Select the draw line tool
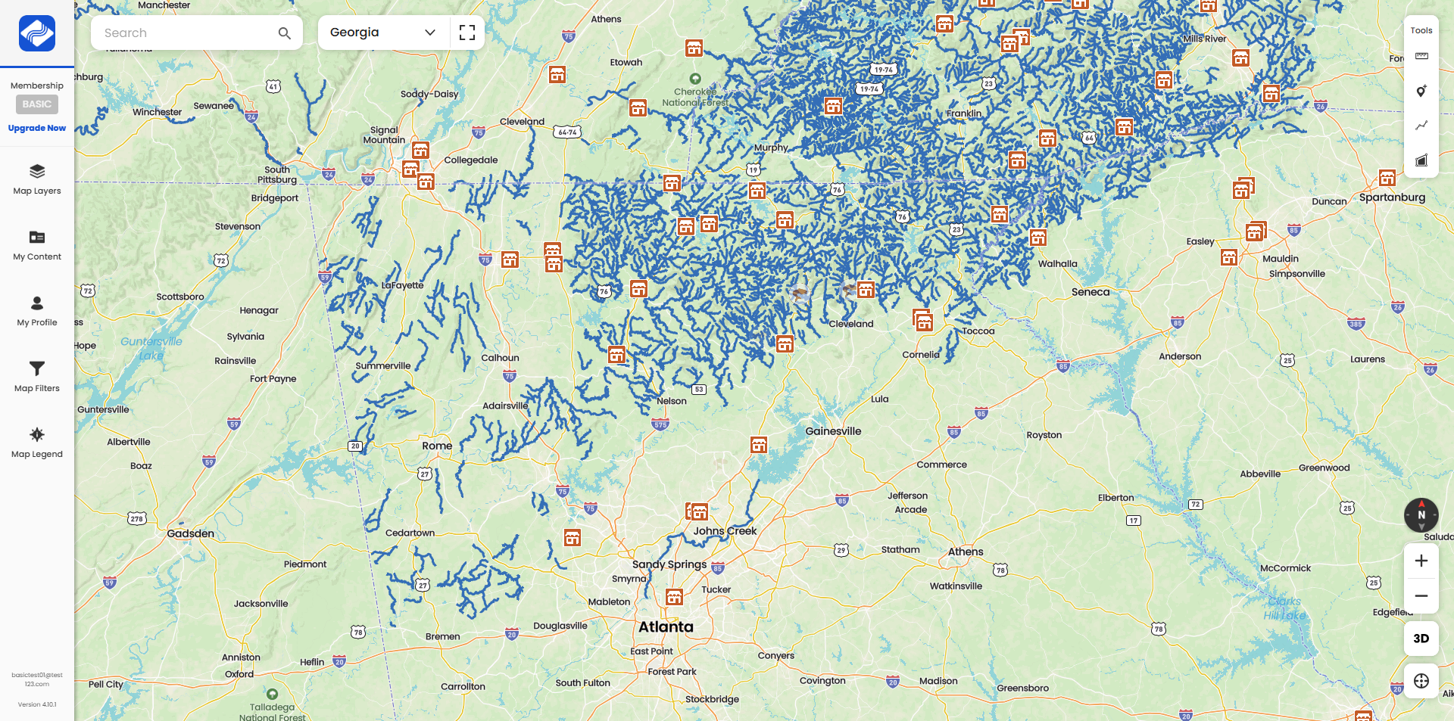Screen dimensions: 1454x721 coord(1421,126)
